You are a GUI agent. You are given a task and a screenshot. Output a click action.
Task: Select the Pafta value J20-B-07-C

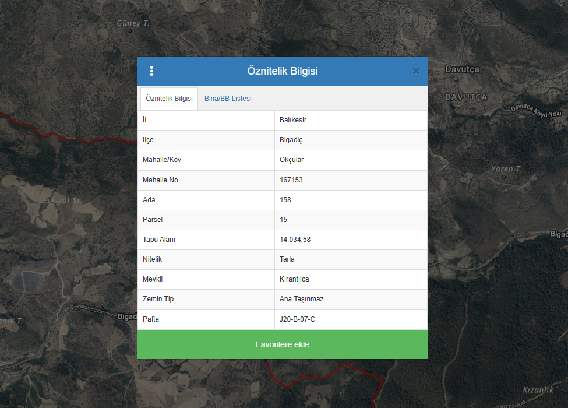[x=297, y=319]
